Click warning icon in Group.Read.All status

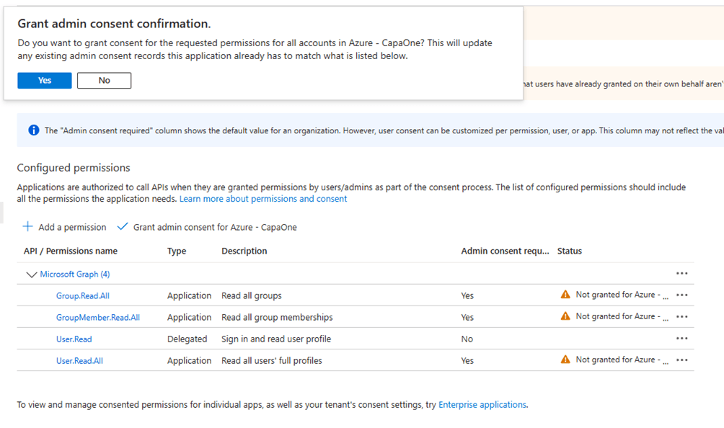(565, 294)
